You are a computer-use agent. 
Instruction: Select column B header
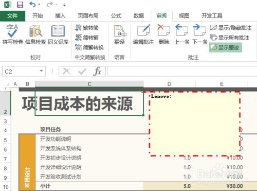click(27, 84)
